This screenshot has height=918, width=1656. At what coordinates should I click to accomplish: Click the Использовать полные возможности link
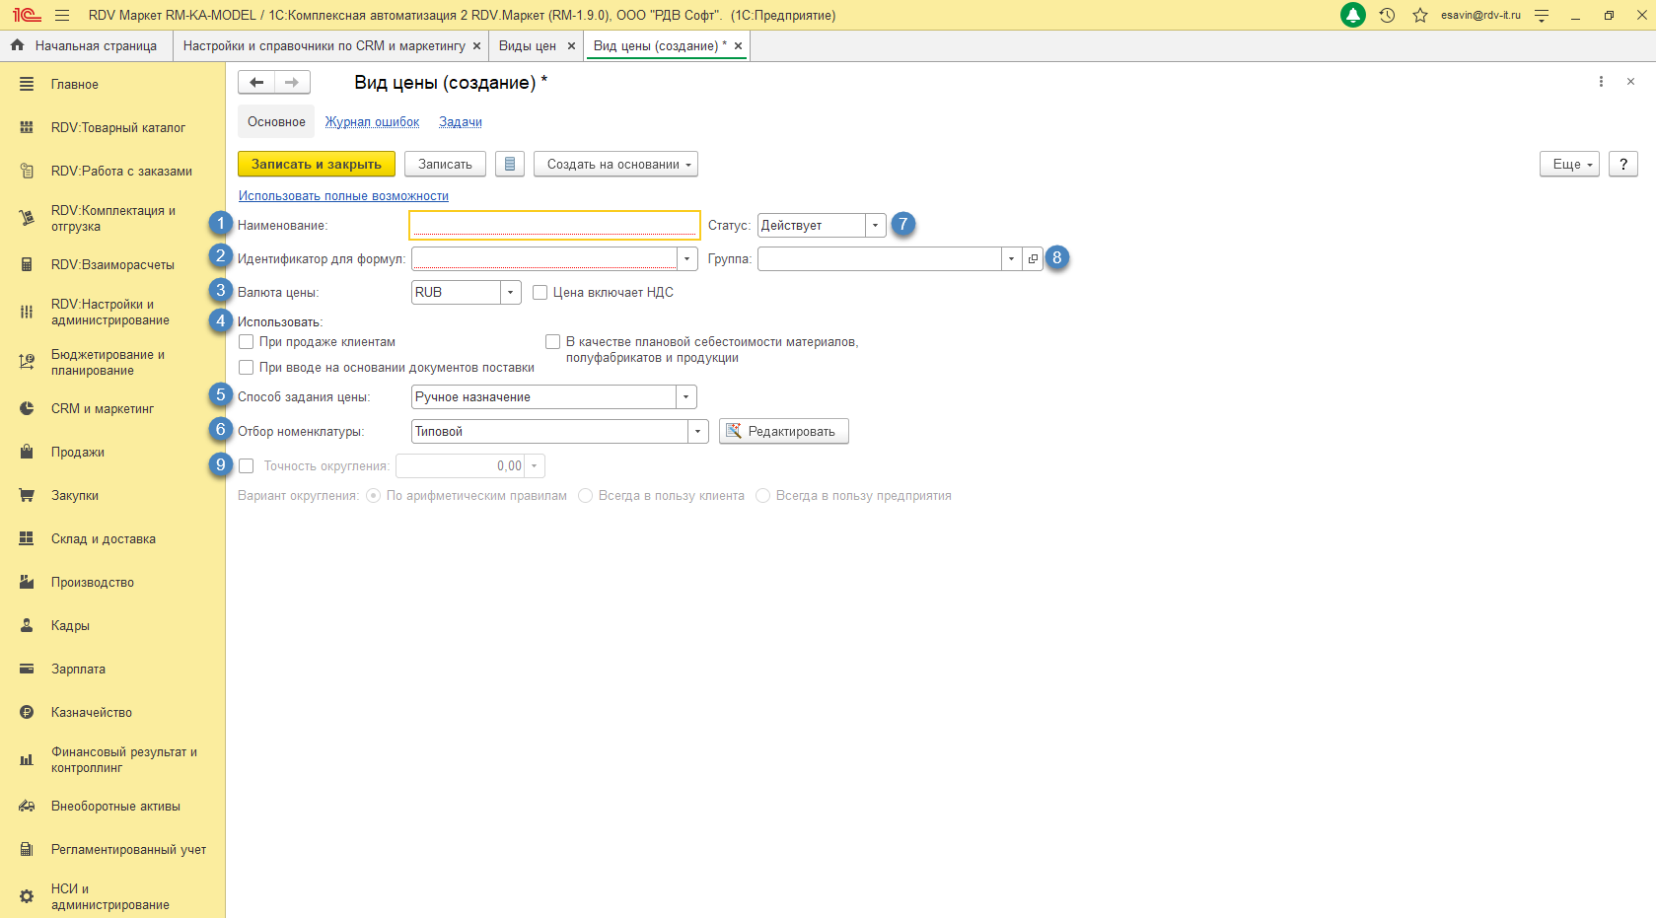(x=343, y=196)
